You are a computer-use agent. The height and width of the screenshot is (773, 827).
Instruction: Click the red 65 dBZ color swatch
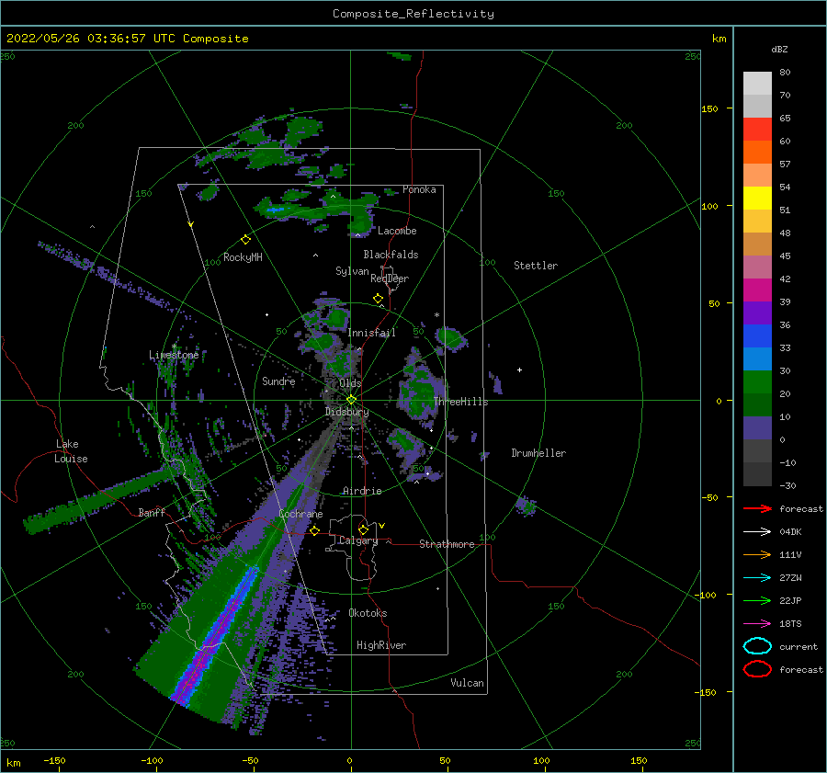[757, 130]
